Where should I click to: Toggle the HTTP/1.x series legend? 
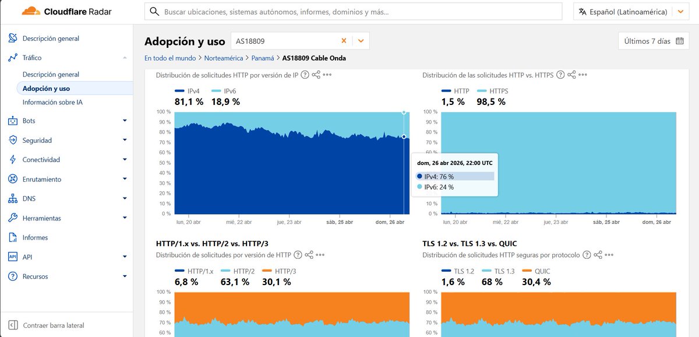point(194,271)
